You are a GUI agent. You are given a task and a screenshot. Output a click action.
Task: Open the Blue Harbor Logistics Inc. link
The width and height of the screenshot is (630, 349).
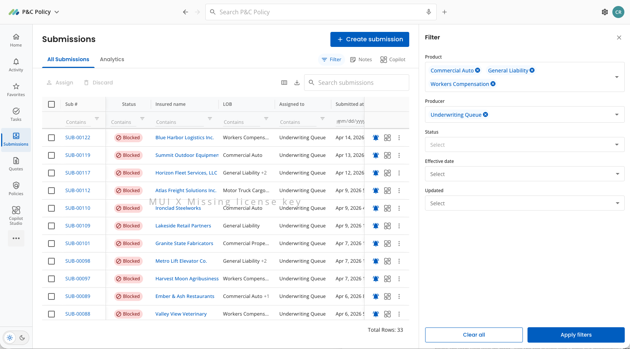185,138
